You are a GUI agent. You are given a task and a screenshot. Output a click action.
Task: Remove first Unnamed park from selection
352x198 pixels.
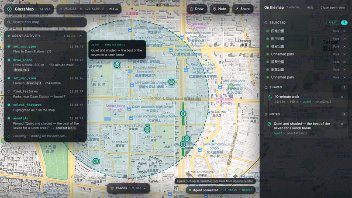(x=345, y=54)
